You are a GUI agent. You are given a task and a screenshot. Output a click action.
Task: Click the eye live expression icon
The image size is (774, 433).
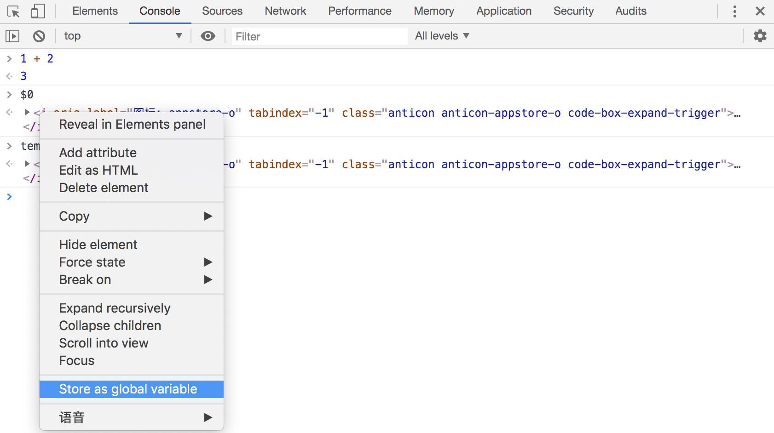pyautogui.click(x=208, y=36)
